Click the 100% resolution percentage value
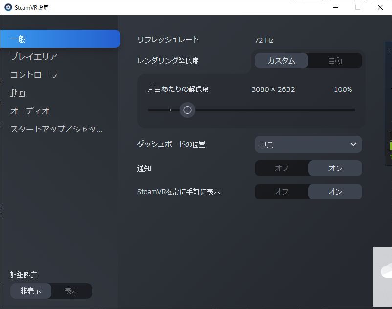Screen dimensions: 392x309 343,89
